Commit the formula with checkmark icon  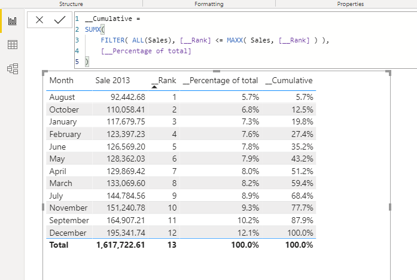point(60,20)
